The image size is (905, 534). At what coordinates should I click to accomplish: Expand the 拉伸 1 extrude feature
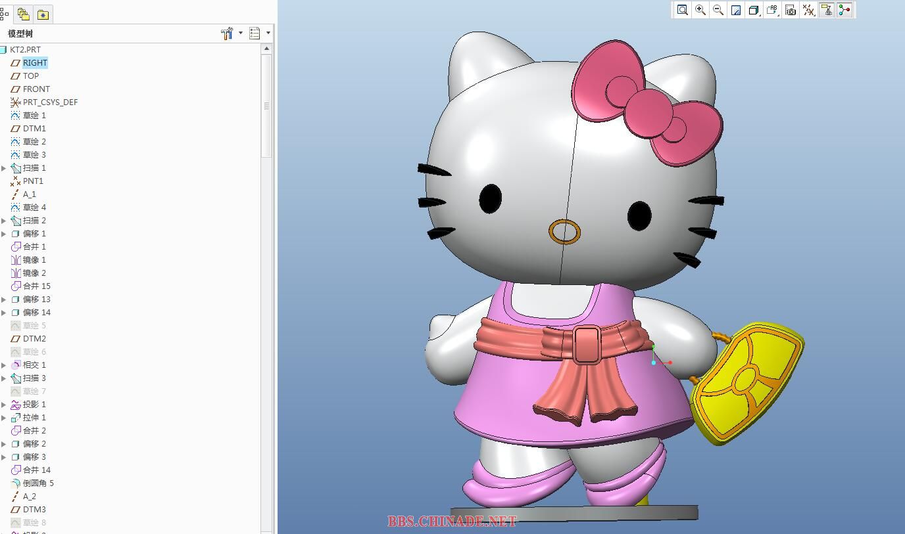[4, 418]
